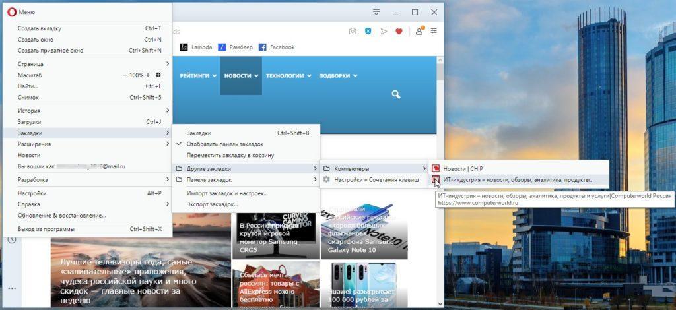Click the Панель закладок folder icon
The height and width of the screenshot is (310, 676).
point(179,179)
